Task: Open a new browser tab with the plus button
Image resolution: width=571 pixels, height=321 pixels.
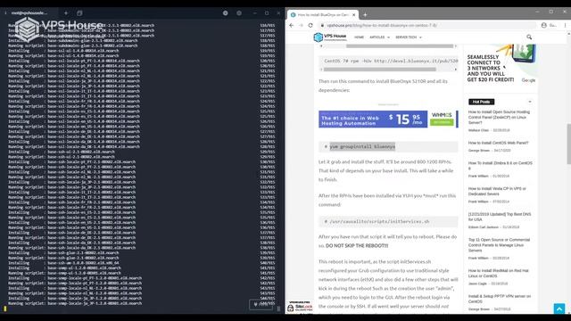Action: point(365,15)
